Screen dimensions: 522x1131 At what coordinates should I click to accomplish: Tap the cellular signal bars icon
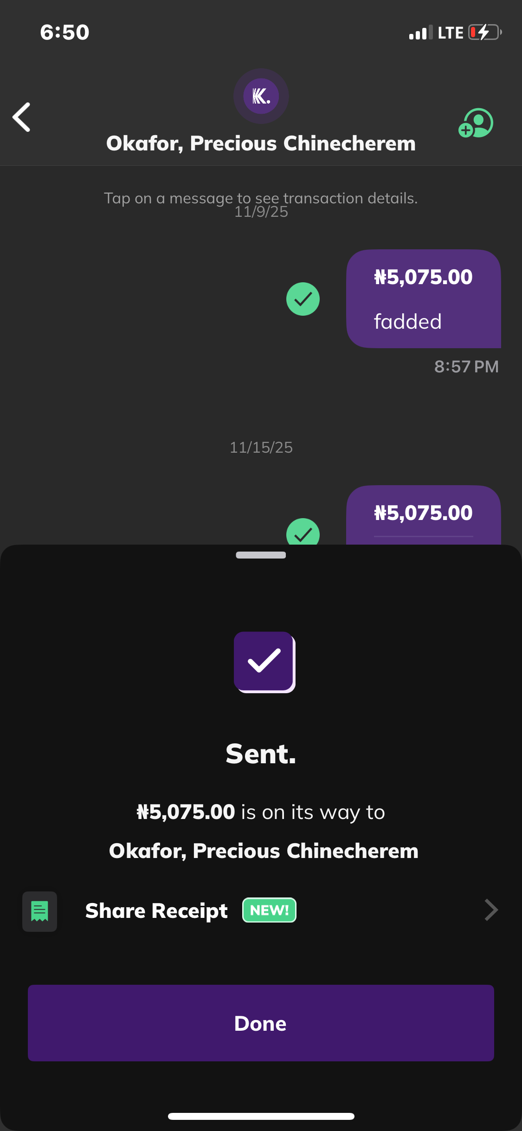420,33
